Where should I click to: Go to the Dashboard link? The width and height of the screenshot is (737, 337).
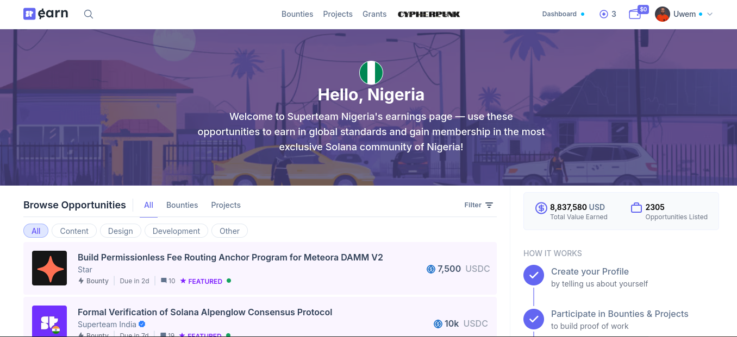click(559, 14)
